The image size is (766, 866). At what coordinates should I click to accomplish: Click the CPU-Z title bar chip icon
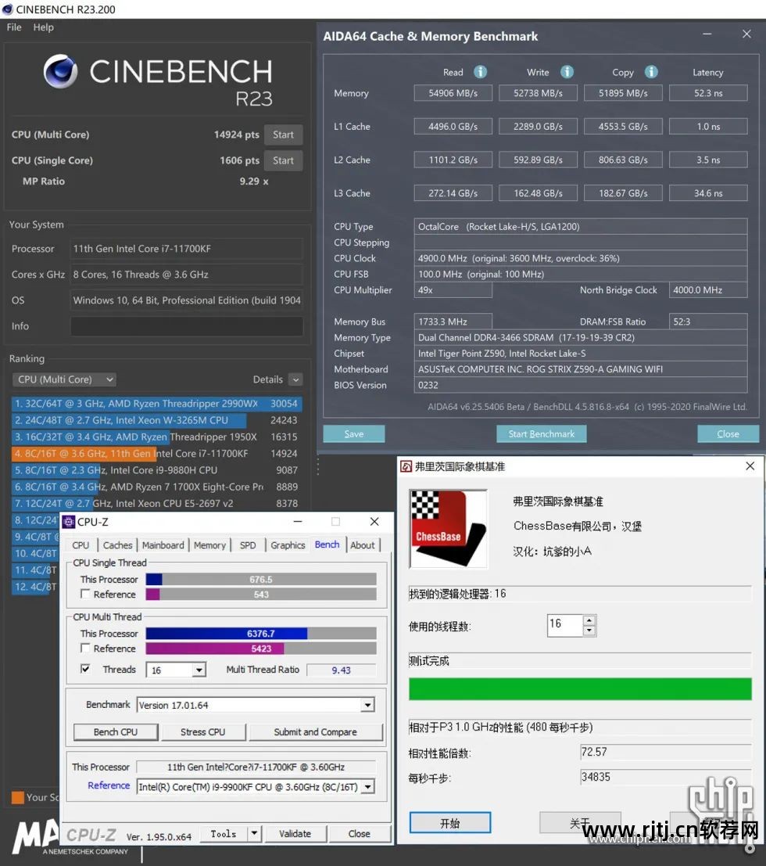point(69,522)
